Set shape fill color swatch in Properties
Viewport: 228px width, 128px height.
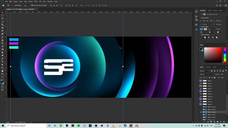(x=201, y=29)
